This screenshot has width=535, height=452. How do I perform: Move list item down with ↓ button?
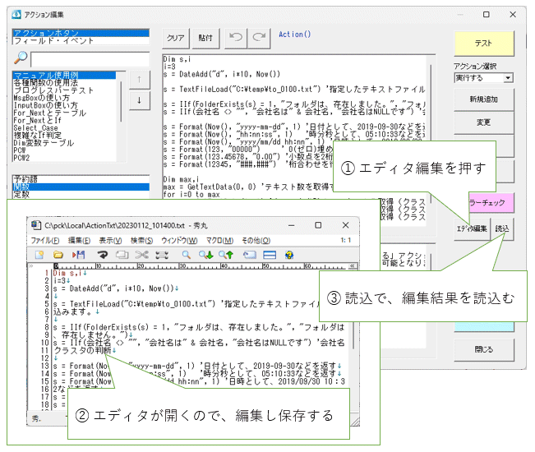coord(139,100)
